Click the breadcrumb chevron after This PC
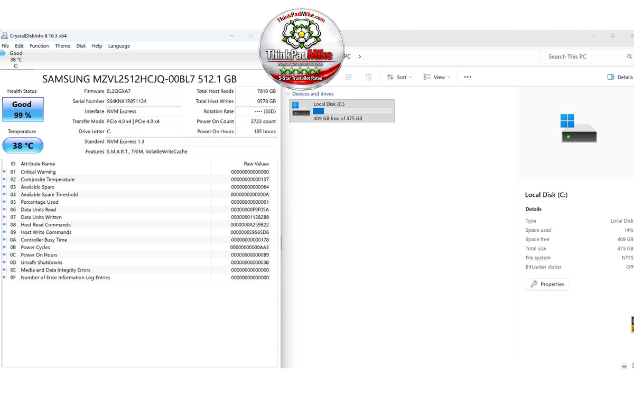Screen dimensions: 634x398 [x=360, y=56]
